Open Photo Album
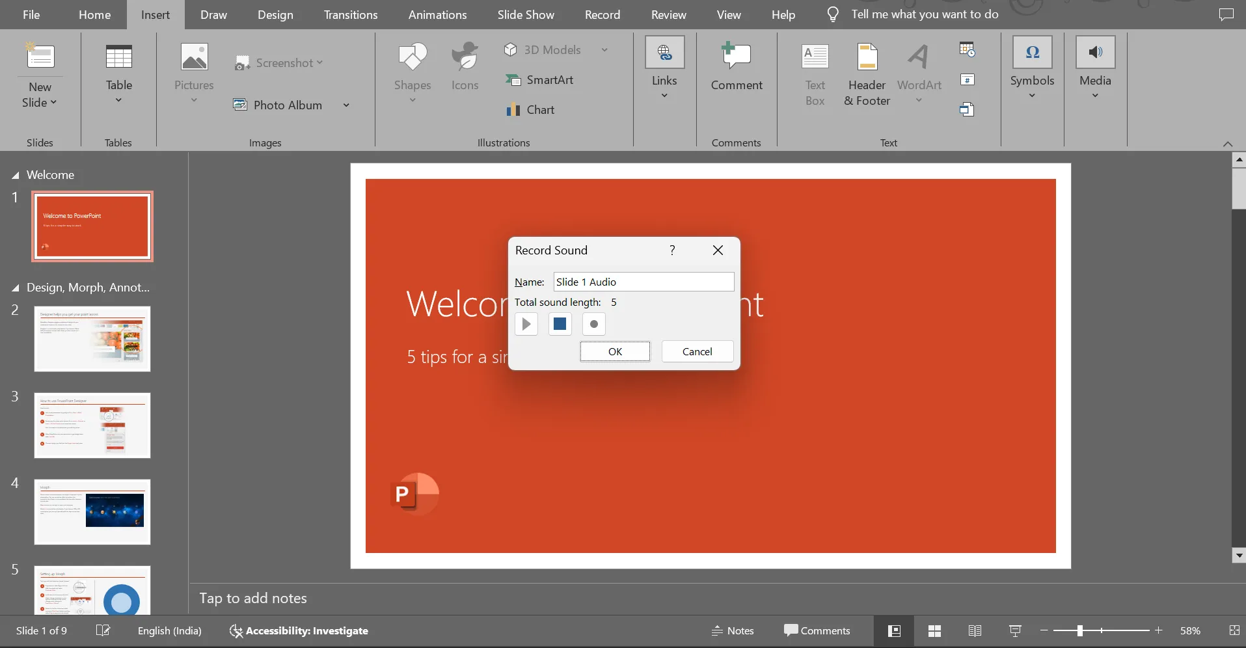The image size is (1246, 648). point(278,105)
